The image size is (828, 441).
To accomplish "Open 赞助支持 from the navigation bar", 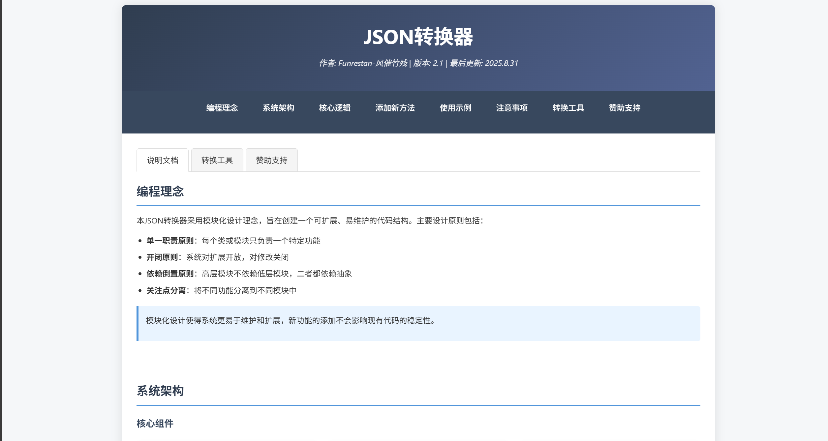I will (x=624, y=108).
